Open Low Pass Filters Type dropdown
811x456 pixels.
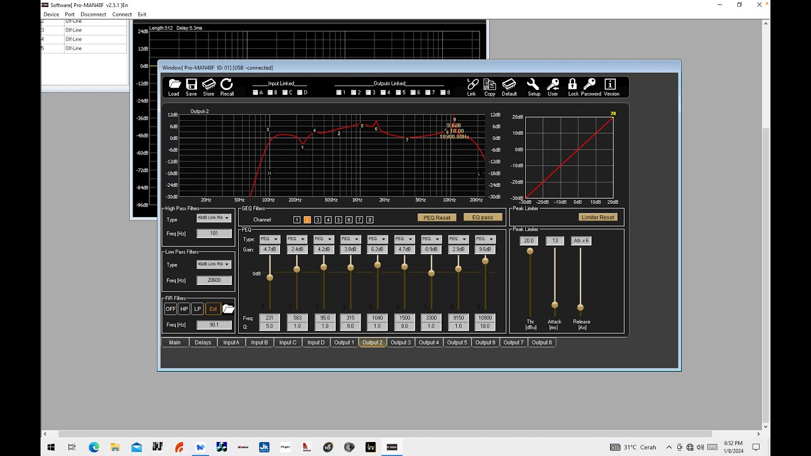click(214, 264)
